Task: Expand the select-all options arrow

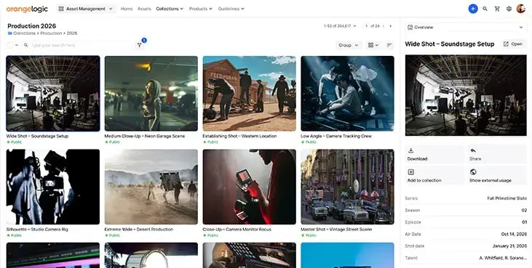Action: click(x=17, y=45)
